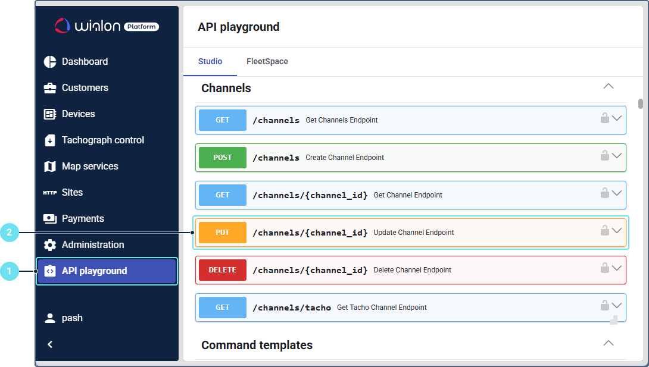Toggle lock on POST /channels endpoint
The width and height of the screenshot is (649, 367).
click(604, 155)
